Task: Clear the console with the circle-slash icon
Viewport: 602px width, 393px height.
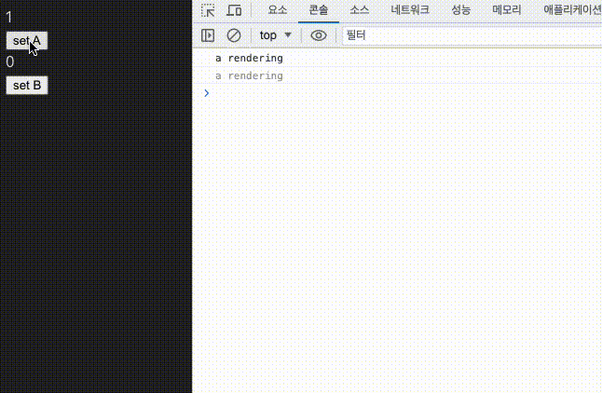Action: [x=234, y=35]
